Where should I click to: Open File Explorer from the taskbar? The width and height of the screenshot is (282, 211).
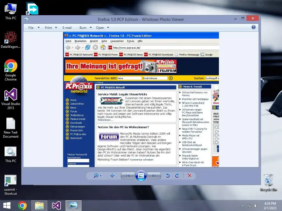click(x=39, y=206)
